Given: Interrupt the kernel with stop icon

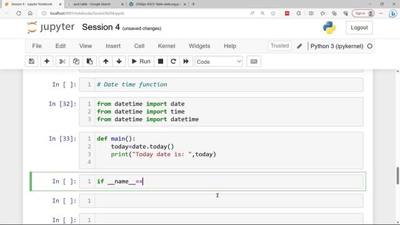Looking at the screenshot, I should pos(161,61).
